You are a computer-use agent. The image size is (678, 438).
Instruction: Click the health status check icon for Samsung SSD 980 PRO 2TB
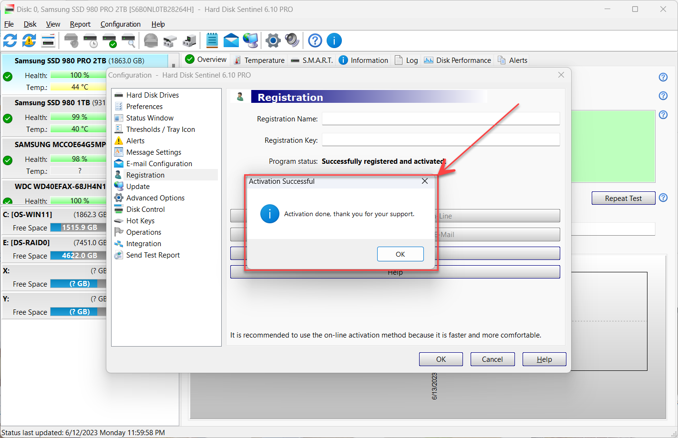[8, 76]
